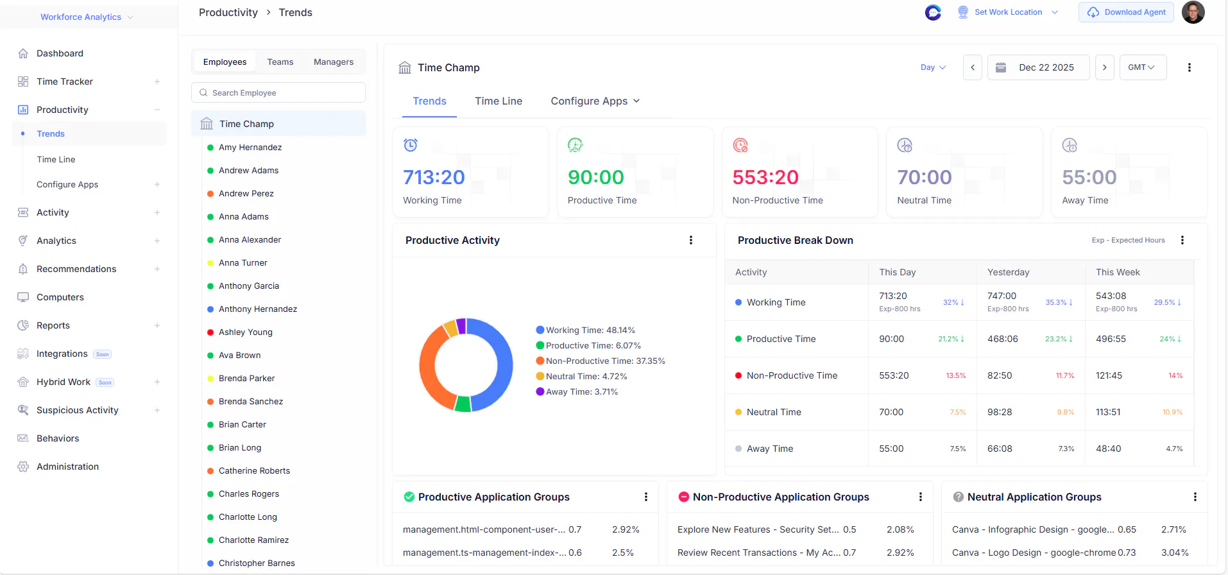Open Non-Productive Application Groups three-dot menu
This screenshot has width=1228, height=575.
[921, 497]
